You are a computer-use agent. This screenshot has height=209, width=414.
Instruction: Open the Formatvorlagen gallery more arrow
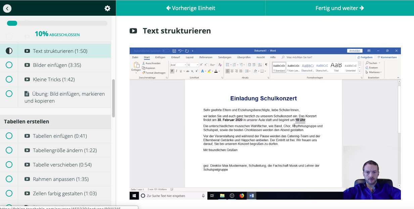pyautogui.click(x=360, y=71)
